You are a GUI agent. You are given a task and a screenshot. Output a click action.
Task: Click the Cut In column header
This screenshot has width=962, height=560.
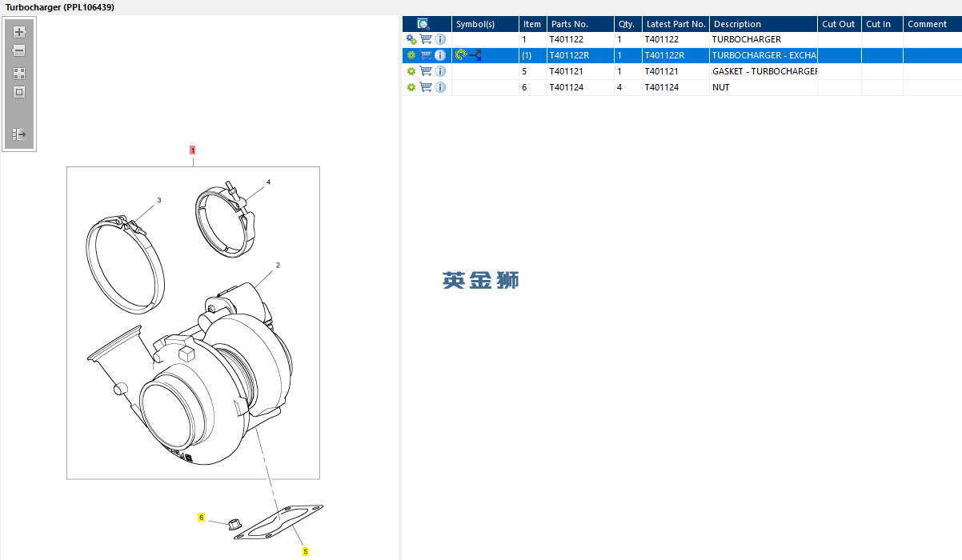(x=882, y=24)
